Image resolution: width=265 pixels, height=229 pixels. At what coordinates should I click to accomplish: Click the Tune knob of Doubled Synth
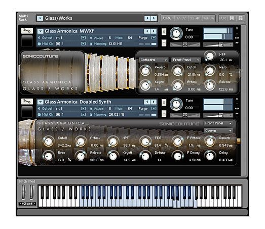pyautogui.click(x=176, y=104)
